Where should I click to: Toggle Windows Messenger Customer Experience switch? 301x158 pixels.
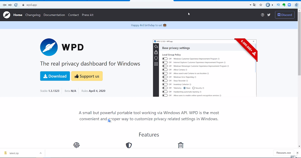(165, 66)
